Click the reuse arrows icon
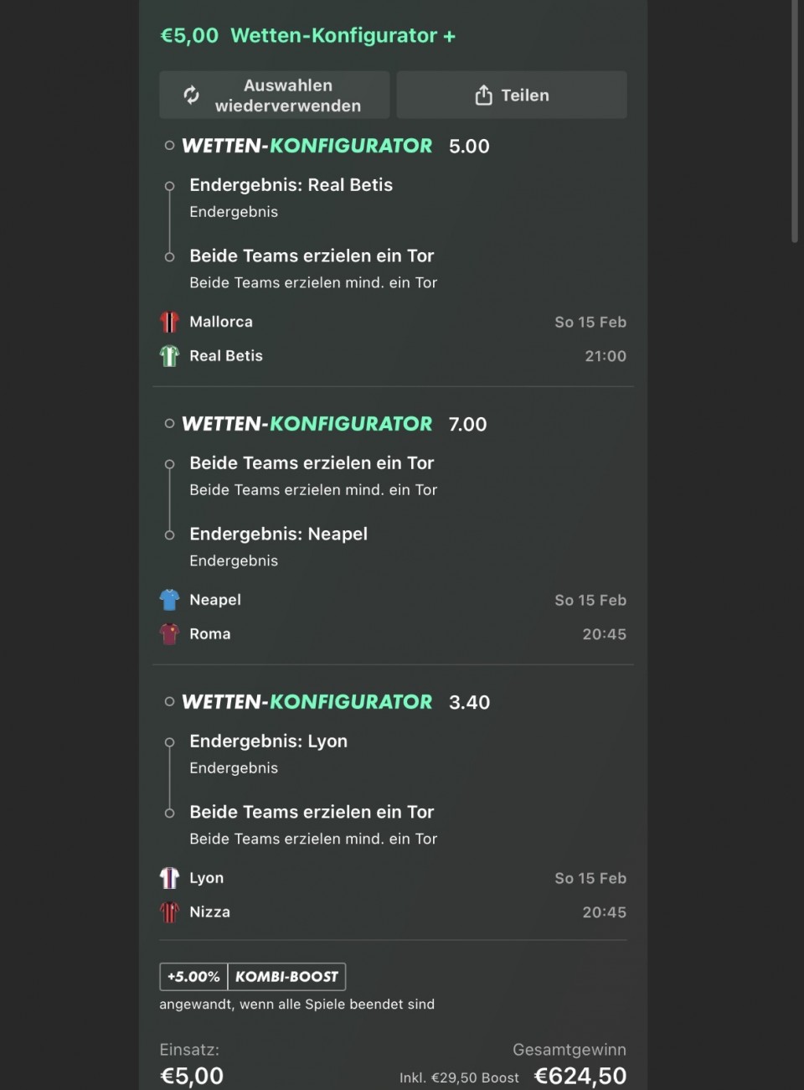This screenshot has height=1090, width=804. [192, 96]
